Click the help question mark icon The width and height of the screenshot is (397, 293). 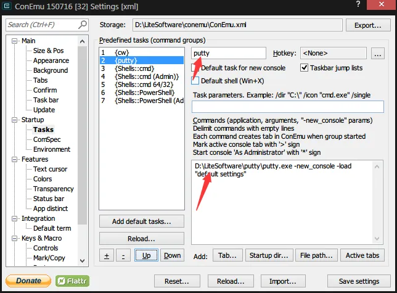coord(358,4)
